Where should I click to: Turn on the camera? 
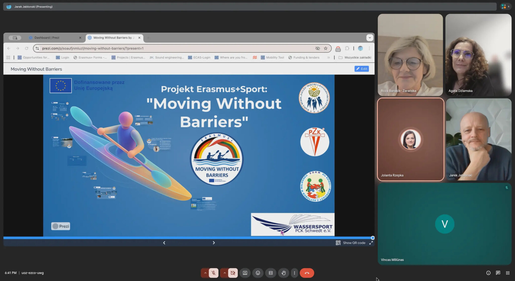click(233, 273)
